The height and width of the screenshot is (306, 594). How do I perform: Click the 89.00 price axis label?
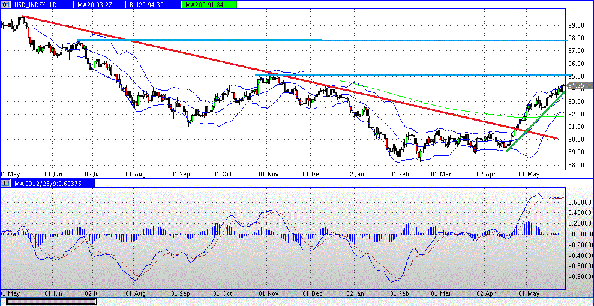(576, 152)
